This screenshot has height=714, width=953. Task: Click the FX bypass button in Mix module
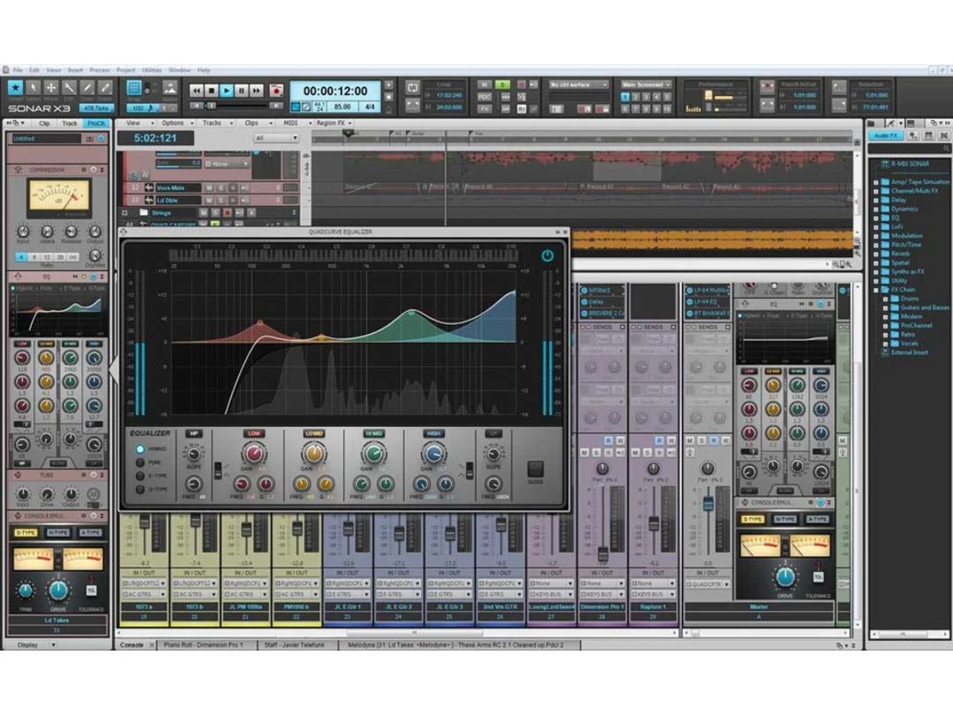pos(484,109)
